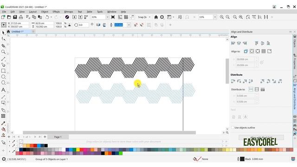297x167 pixels.
Task: Set Align to Specified point
Action: (269, 51)
